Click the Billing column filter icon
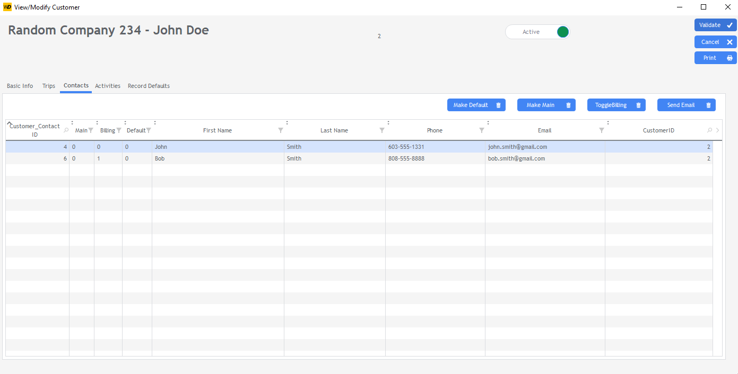This screenshot has width=738, height=374. [x=119, y=130]
